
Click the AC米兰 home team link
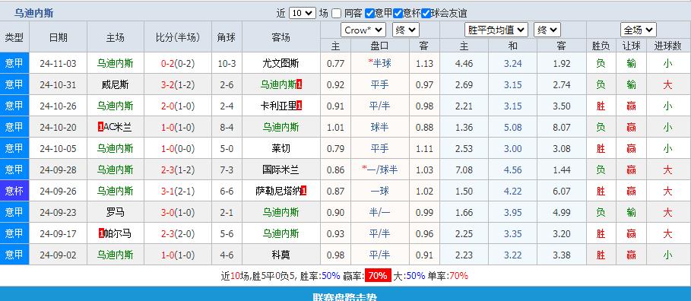click(x=118, y=127)
